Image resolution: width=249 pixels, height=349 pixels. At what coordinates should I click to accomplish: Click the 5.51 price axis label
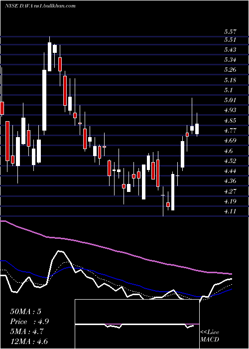coord(230,40)
